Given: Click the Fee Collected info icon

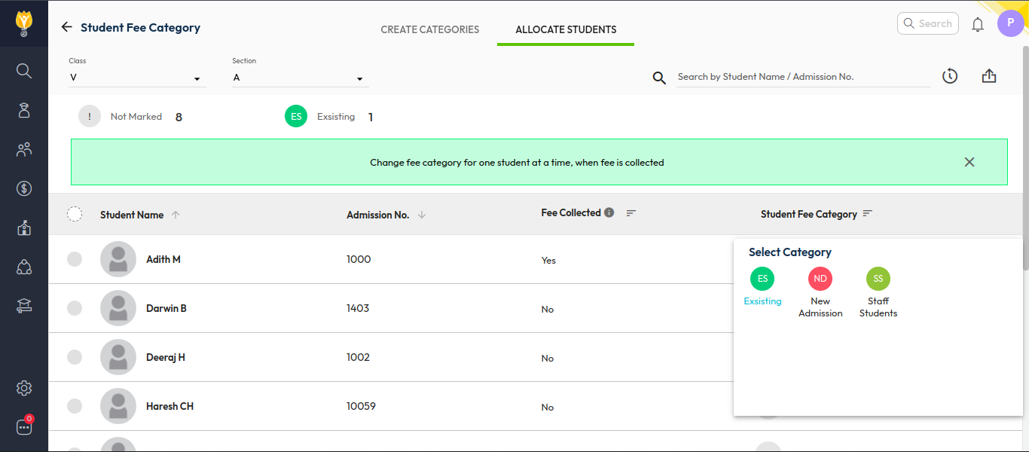Looking at the screenshot, I should [609, 213].
